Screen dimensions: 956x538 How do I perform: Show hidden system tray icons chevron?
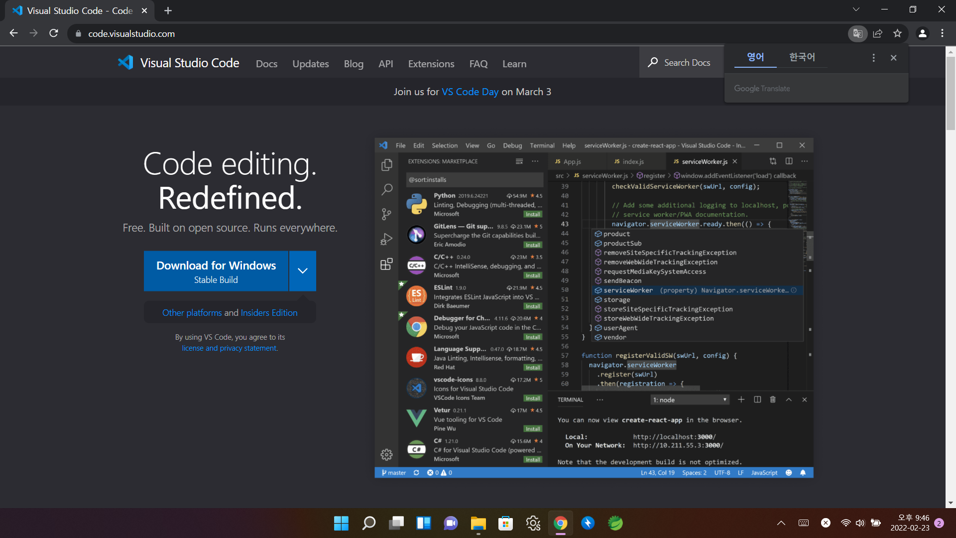click(781, 523)
